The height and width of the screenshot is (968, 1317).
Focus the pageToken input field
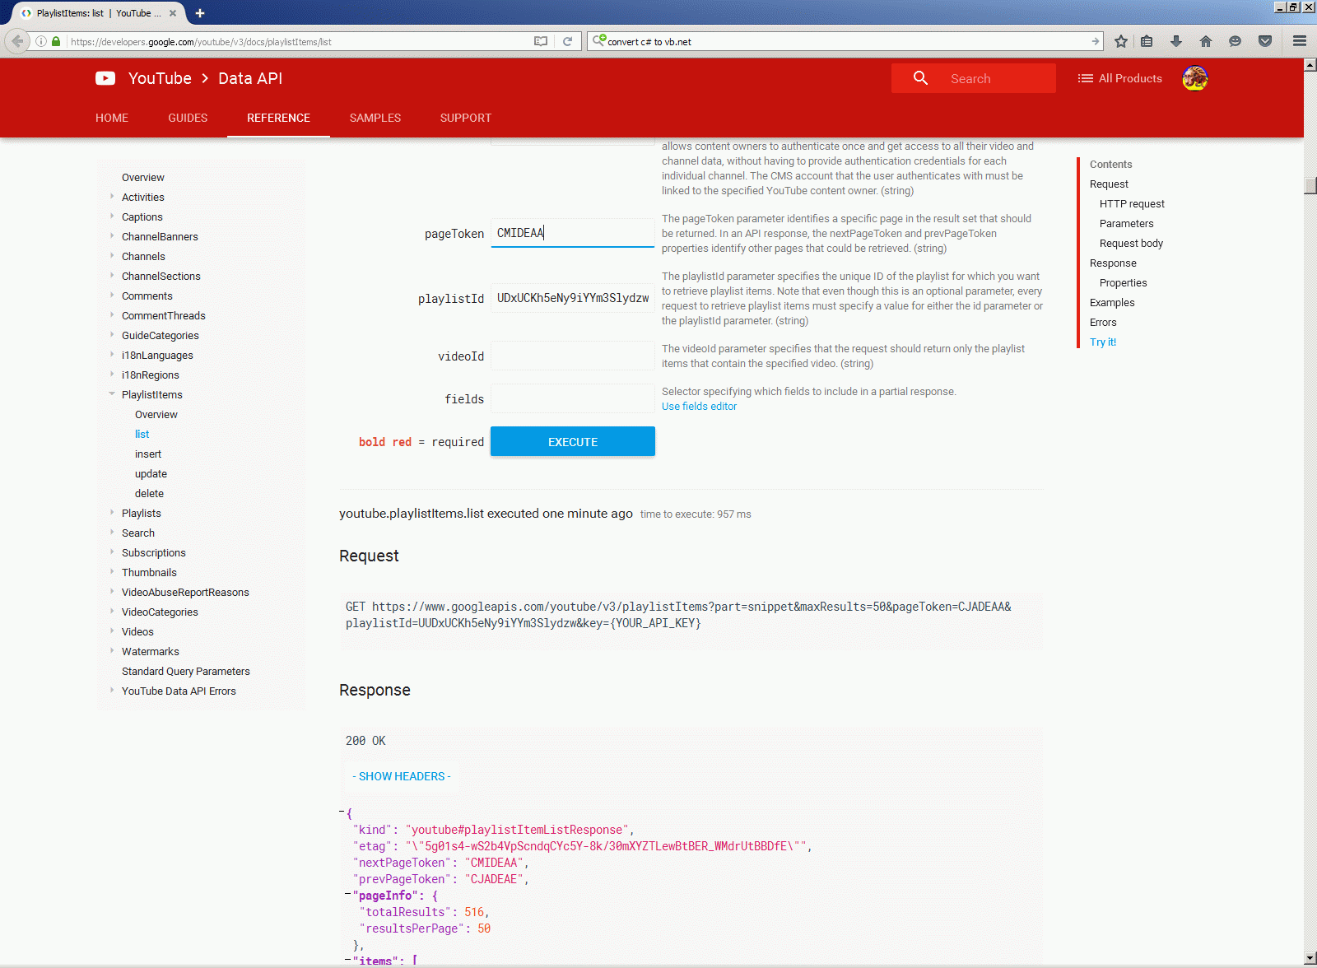[x=573, y=233]
